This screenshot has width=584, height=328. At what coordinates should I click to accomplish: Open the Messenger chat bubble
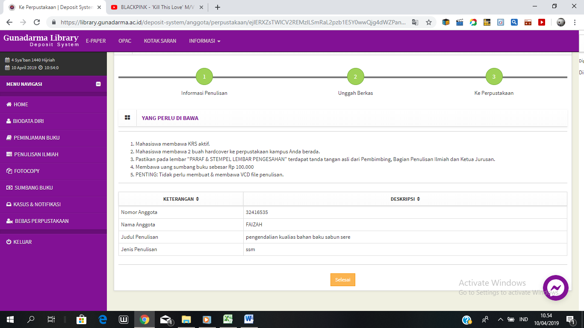(x=555, y=288)
